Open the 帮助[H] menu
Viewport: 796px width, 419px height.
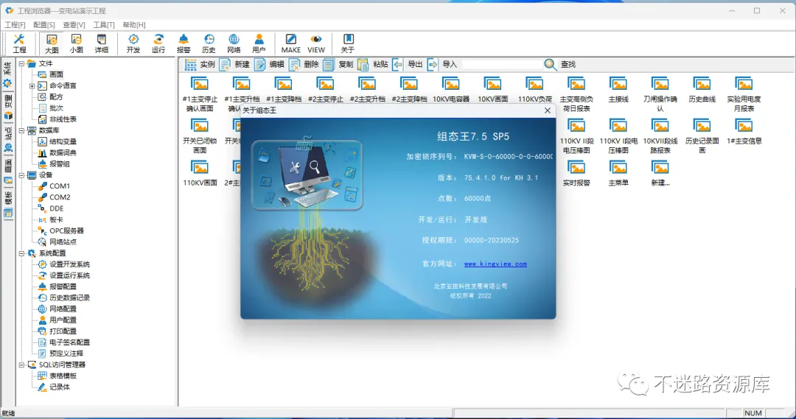(x=134, y=24)
